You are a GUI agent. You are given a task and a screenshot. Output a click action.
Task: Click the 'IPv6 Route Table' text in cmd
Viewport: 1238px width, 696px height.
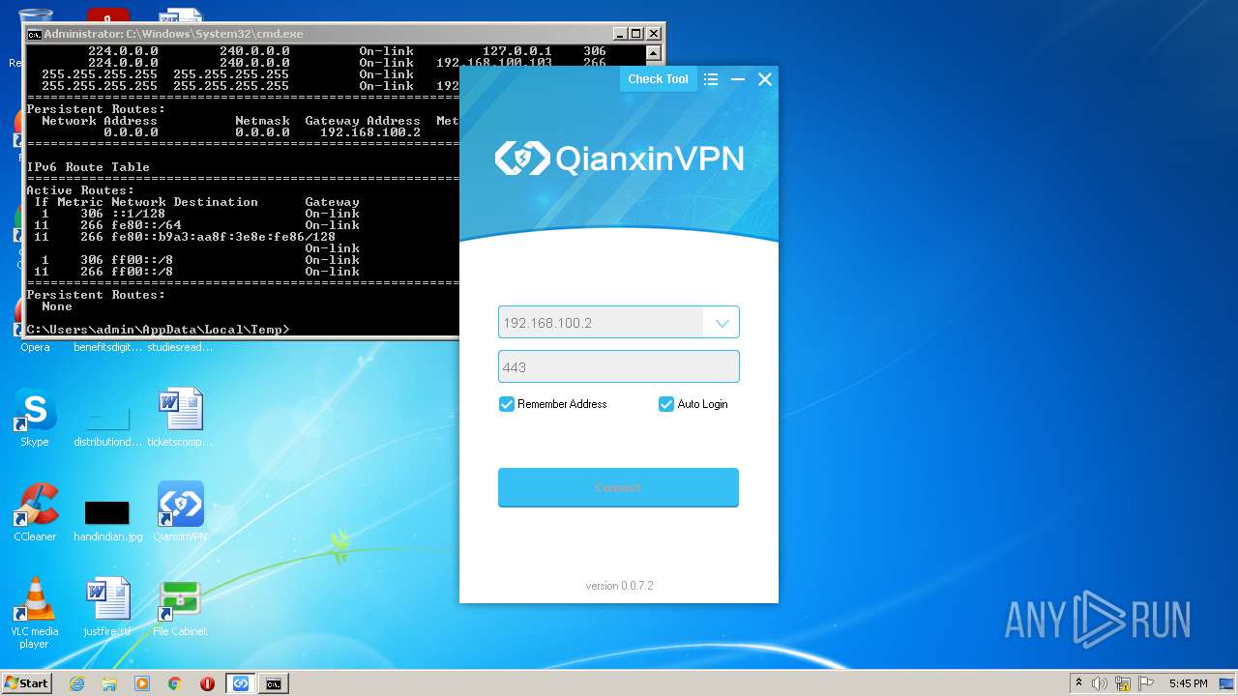coord(88,167)
